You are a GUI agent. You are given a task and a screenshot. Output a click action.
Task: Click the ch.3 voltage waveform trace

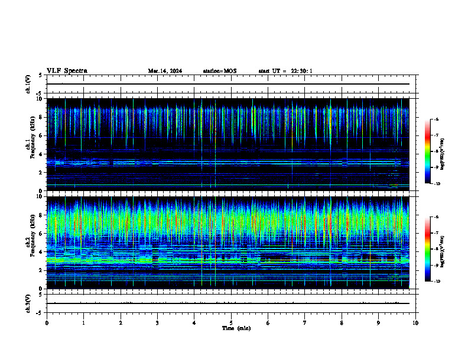click(228, 303)
